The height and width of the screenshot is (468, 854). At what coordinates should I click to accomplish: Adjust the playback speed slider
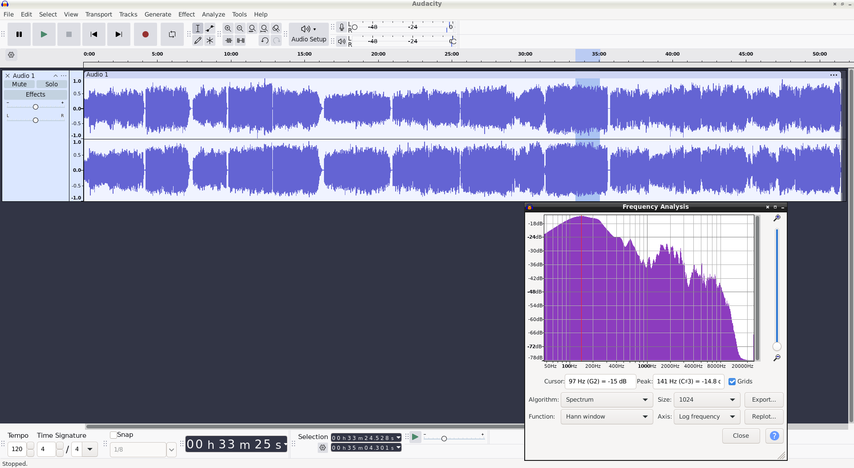(x=444, y=439)
